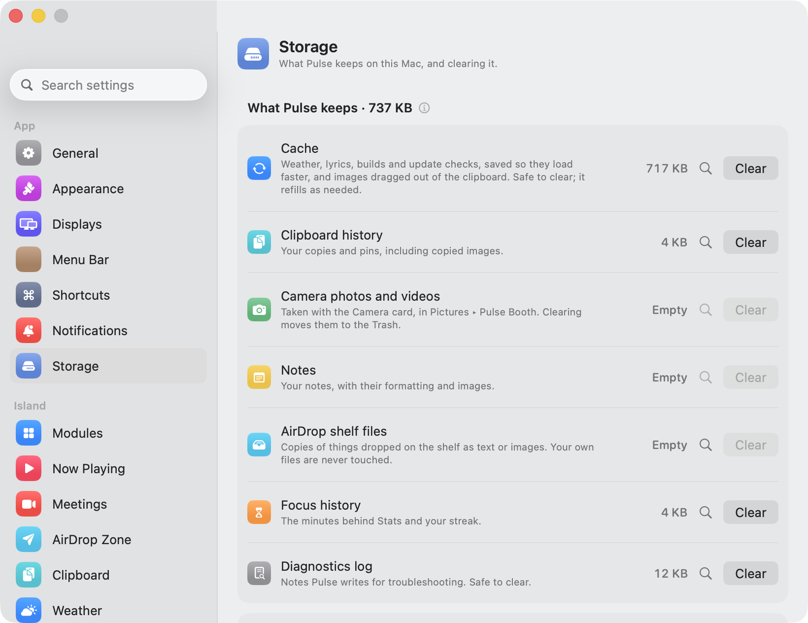
Task: Clear the Clipboard history
Action: [x=750, y=242]
